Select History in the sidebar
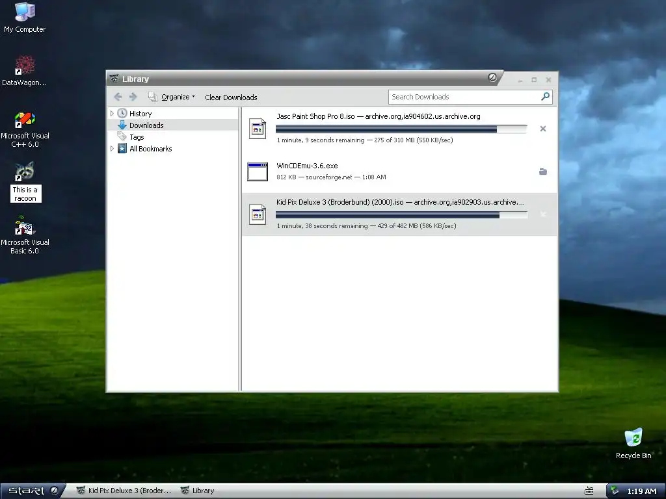 (140, 114)
